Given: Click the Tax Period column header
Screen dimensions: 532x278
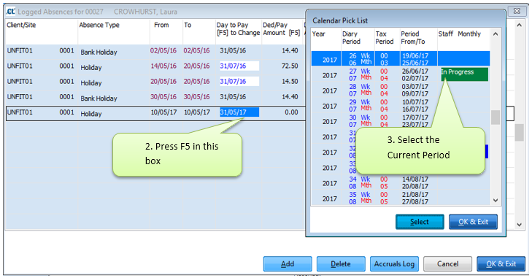Looking at the screenshot, I should coord(385,38).
